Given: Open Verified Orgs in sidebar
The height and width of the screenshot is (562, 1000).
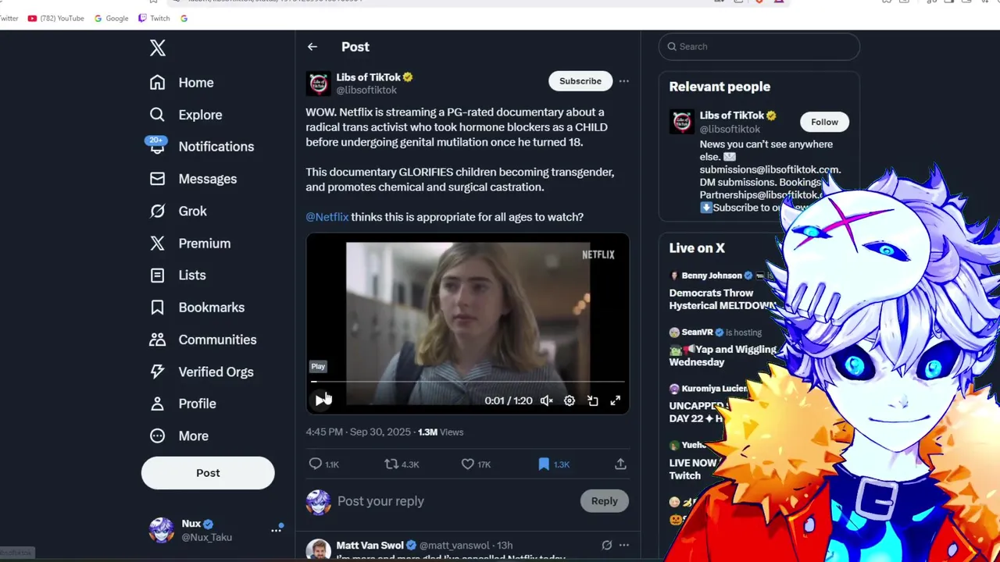Looking at the screenshot, I should 202,372.
